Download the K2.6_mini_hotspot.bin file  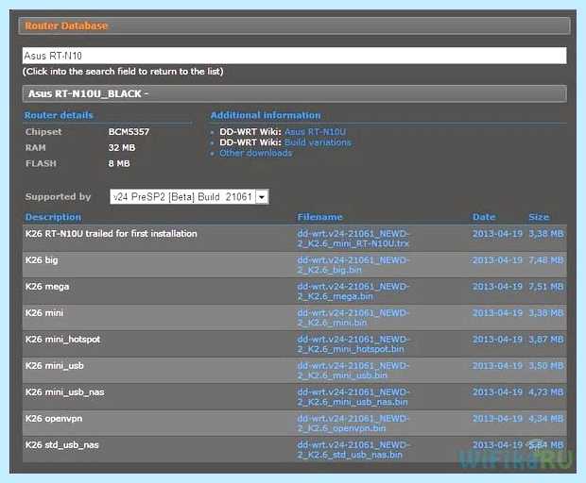353,344
